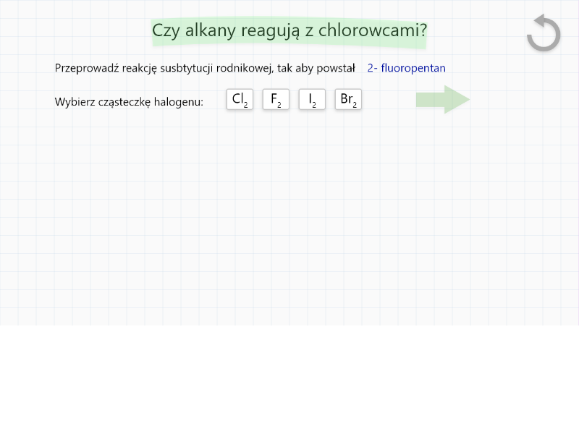Select the Br₂ halogen button
This screenshot has height=434, width=579.
[348, 100]
